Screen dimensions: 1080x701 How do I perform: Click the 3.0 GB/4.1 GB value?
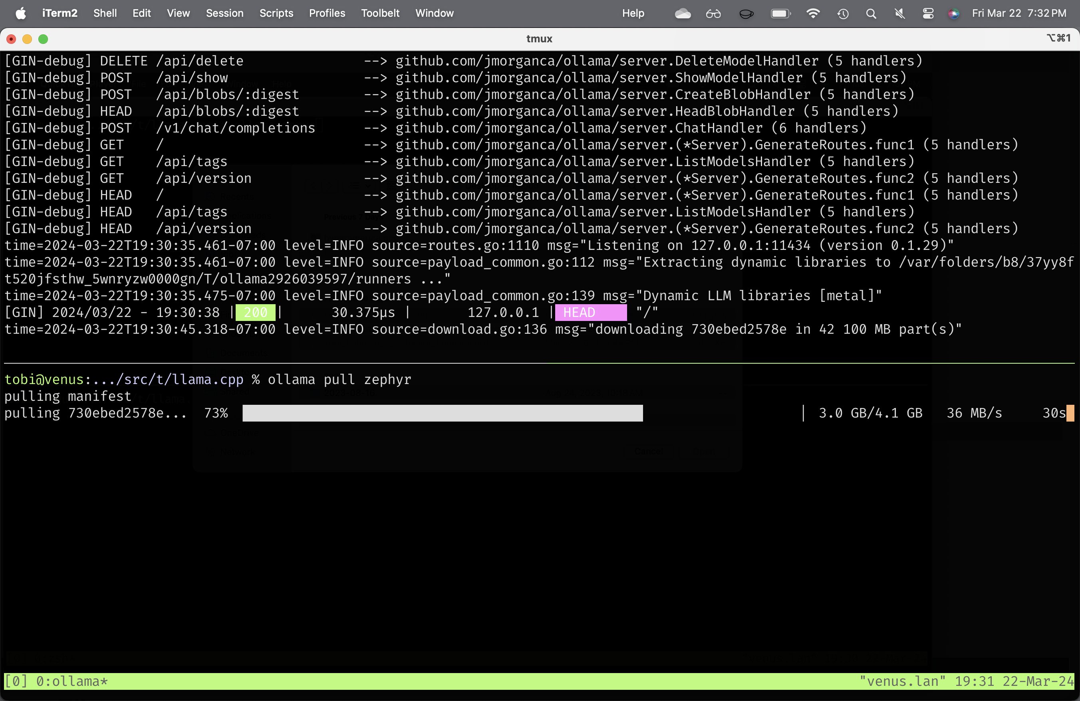[870, 413]
